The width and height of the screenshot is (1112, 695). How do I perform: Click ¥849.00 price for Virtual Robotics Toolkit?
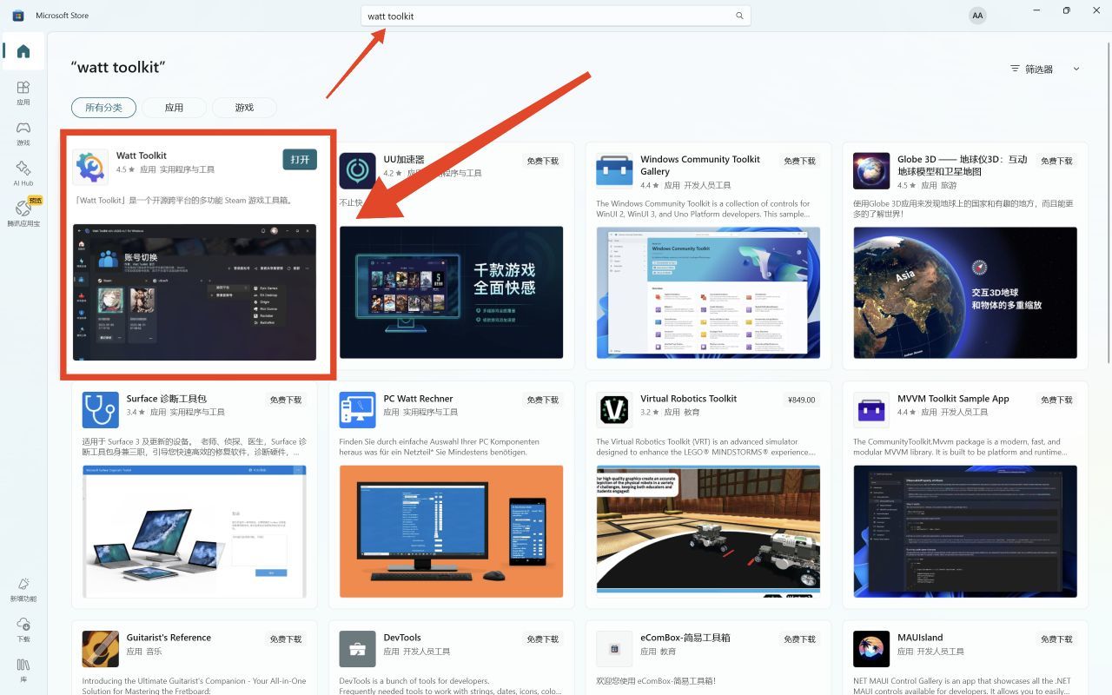point(801,400)
